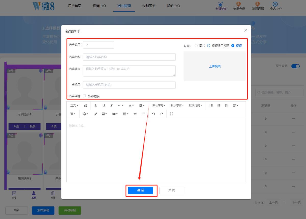
Task: Undo the last editor action
Action: (x=153, y=114)
